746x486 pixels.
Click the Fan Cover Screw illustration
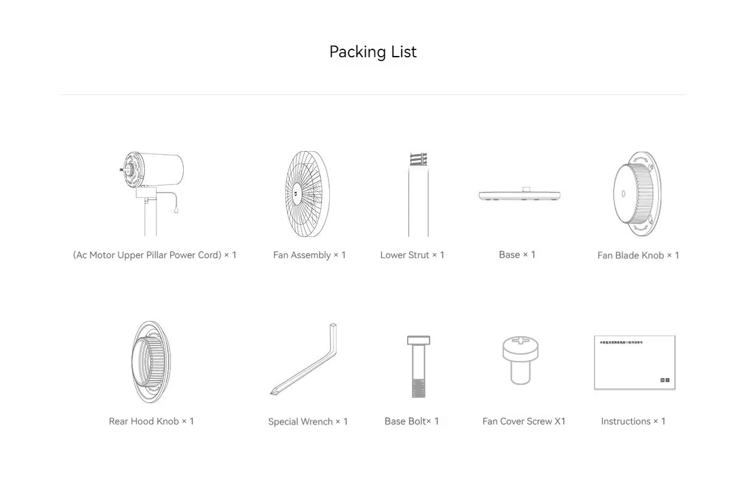tap(520, 360)
